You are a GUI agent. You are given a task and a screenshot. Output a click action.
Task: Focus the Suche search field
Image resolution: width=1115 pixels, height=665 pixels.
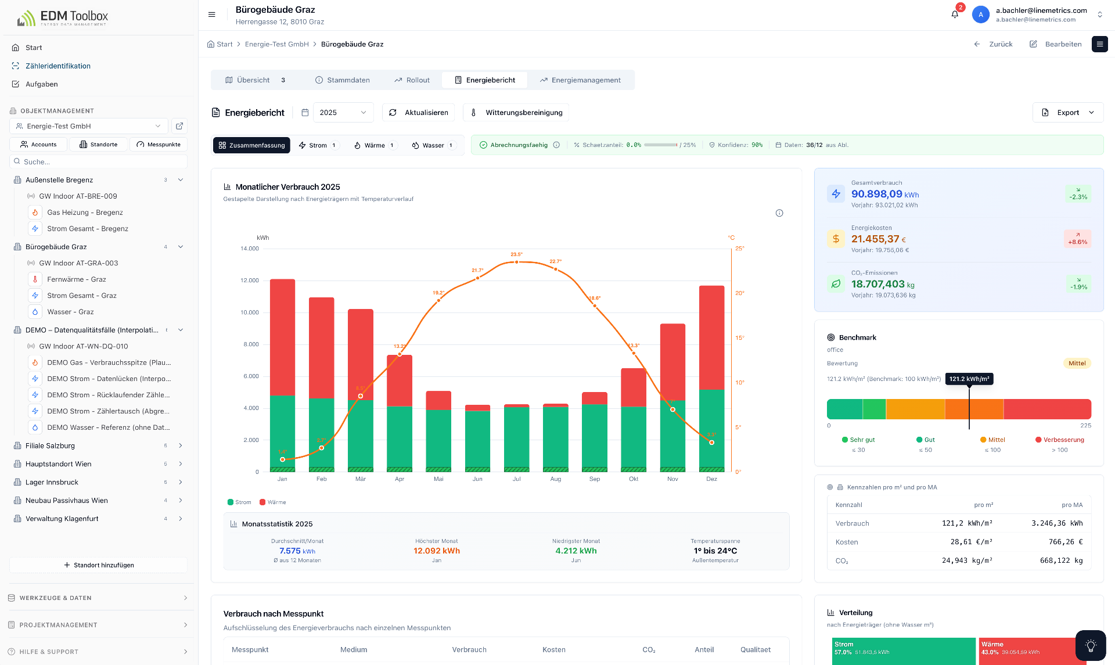coord(98,162)
